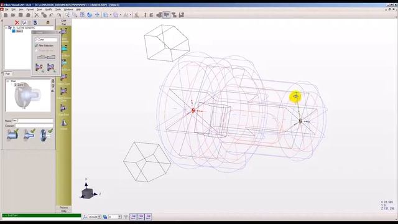The image size is (398, 224).
Task: Click the Comment input field
Action: pyautogui.click(x=34, y=126)
